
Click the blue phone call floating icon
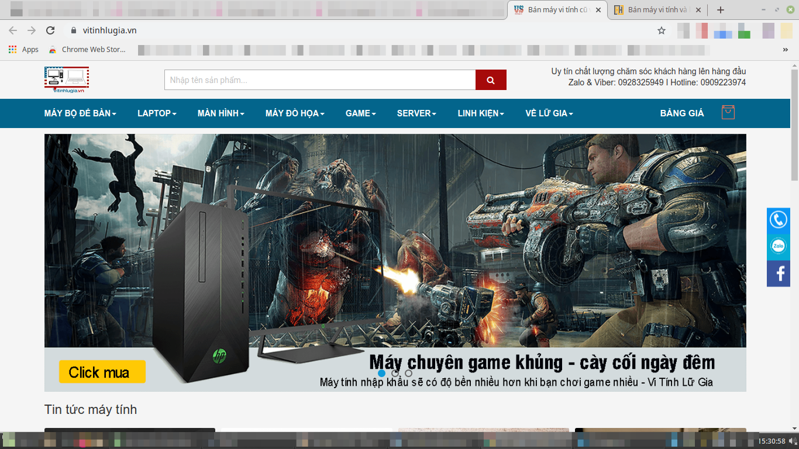click(779, 220)
